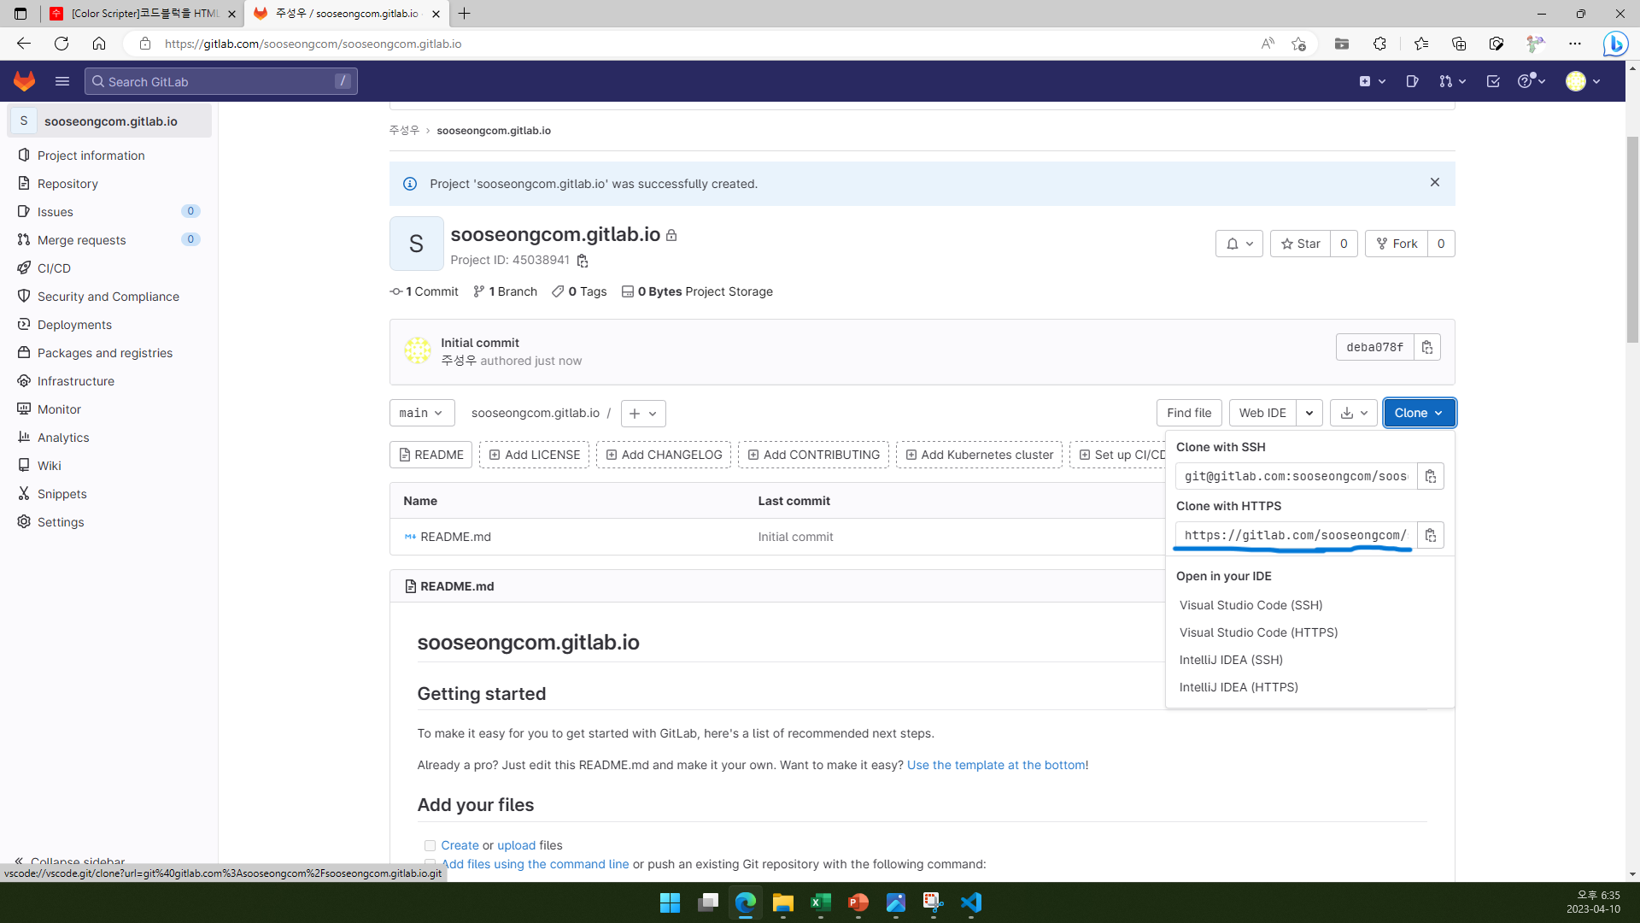The width and height of the screenshot is (1640, 923).
Task: Click the project avatar letter S
Action: (x=417, y=244)
